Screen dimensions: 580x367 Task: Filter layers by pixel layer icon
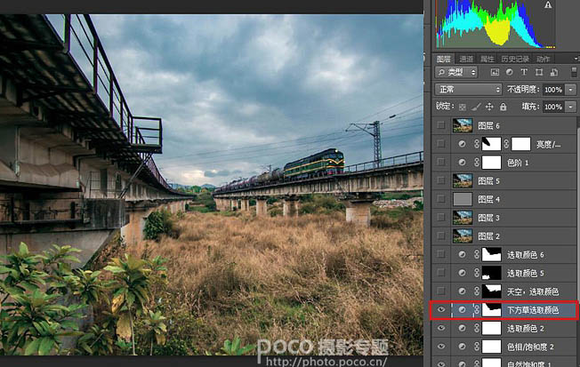tap(495, 72)
